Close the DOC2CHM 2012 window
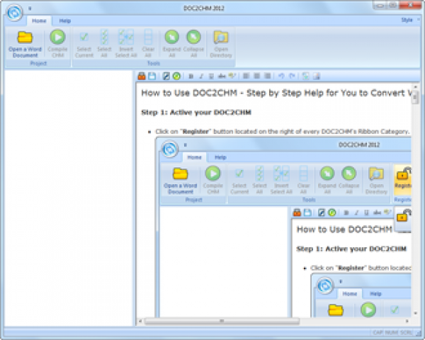This screenshot has height=340, width=425. [411, 5]
